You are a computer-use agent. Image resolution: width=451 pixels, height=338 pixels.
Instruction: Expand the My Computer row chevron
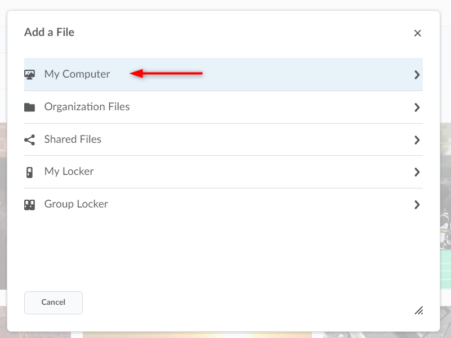click(x=417, y=74)
